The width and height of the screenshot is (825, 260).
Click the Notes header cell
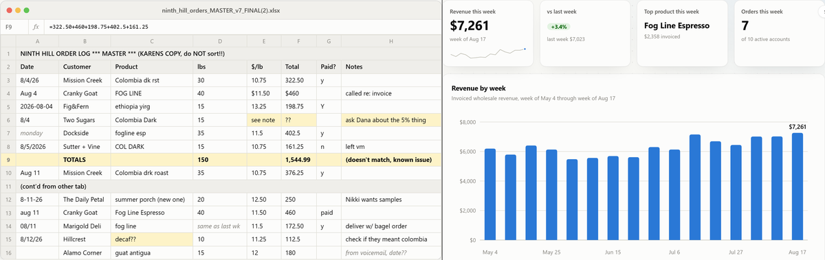click(390, 67)
